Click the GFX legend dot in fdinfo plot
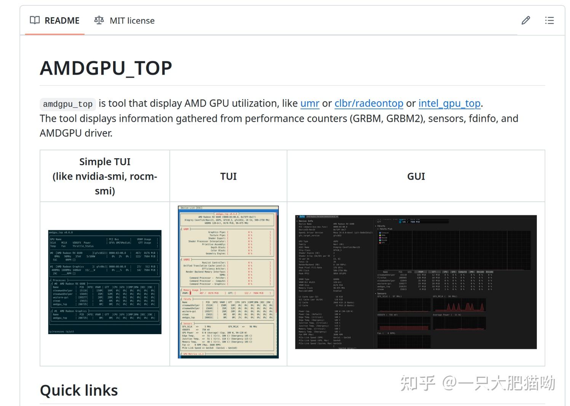This screenshot has width=570, height=406. 380,243
